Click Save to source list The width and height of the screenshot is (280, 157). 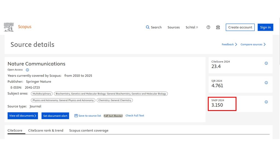(x=88, y=116)
